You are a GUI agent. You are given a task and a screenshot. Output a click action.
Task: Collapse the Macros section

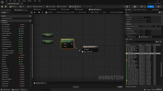point(1,16)
